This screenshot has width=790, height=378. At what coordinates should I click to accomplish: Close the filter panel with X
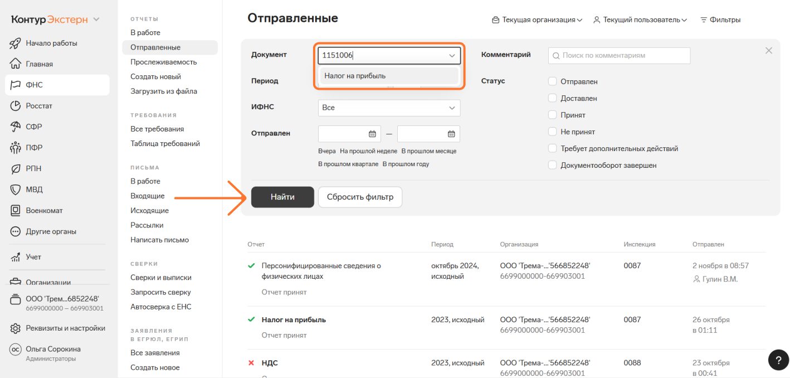point(769,51)
